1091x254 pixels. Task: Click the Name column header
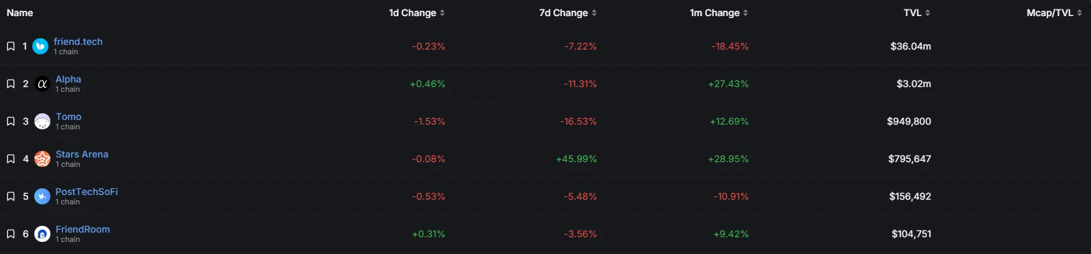(x=19, y=13)
